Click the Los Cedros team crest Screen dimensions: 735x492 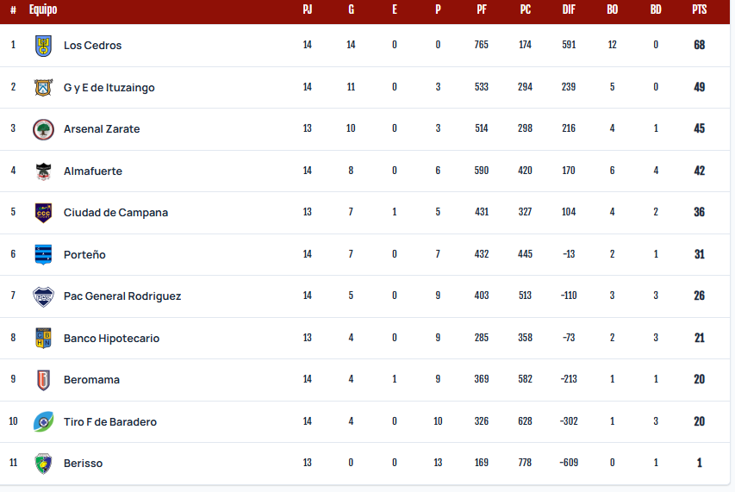43,46
